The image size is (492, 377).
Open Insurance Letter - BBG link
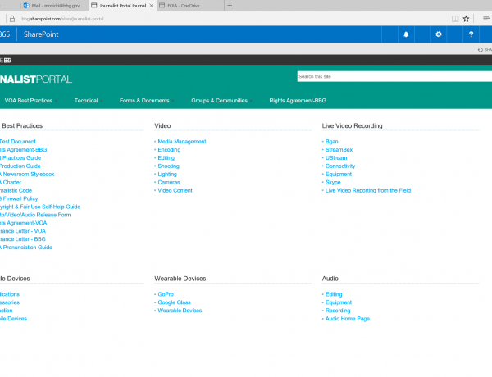pyautogui.click(x=23, y=239)
